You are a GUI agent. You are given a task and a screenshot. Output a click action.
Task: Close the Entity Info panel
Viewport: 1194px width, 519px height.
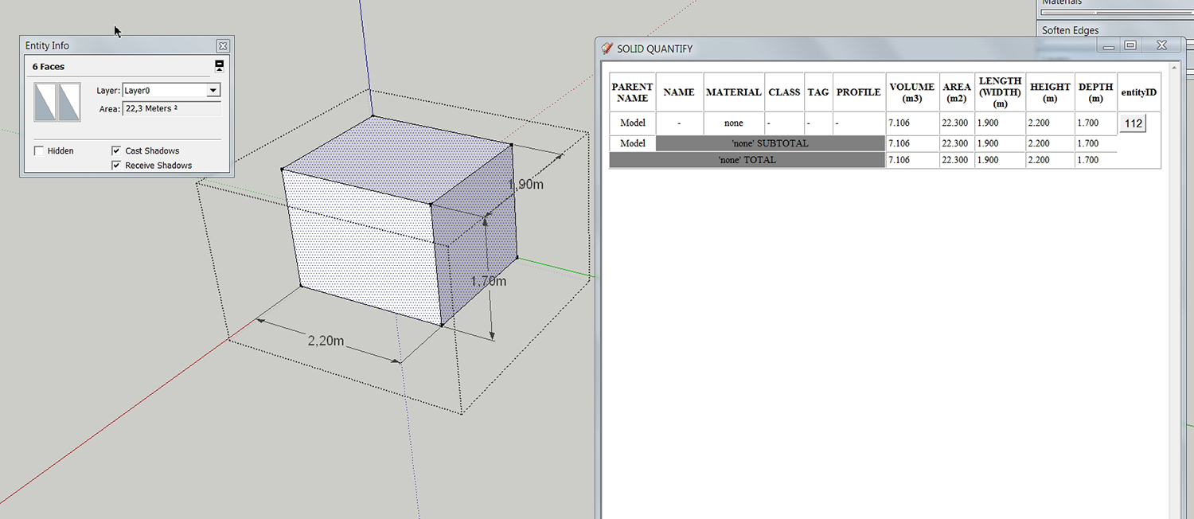[223, 46]
